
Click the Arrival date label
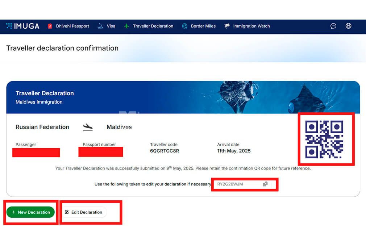click(228, 145)
